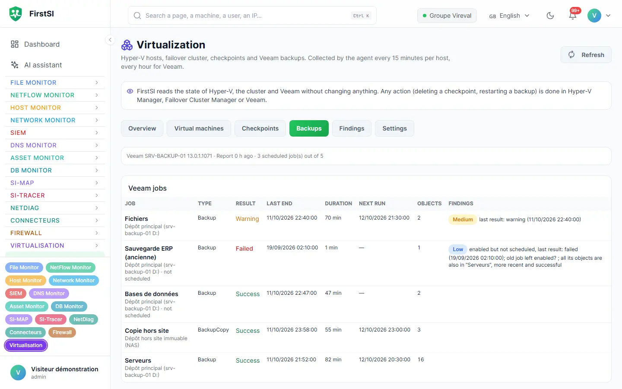Open the AI assistant page
This screenshot has height=389, width=622.
click(55, 65)
